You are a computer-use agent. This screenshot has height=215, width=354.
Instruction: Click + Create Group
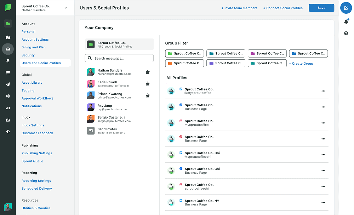301,64
